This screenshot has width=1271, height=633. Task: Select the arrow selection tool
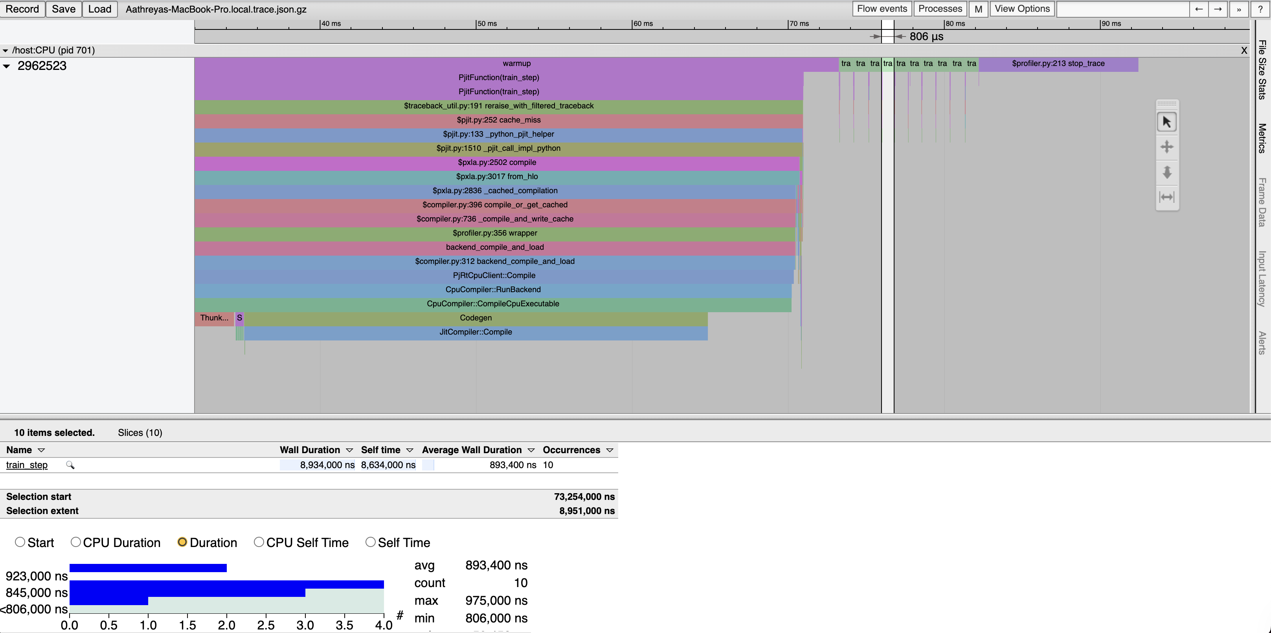pyautogui.click(x=1166, y=122)
